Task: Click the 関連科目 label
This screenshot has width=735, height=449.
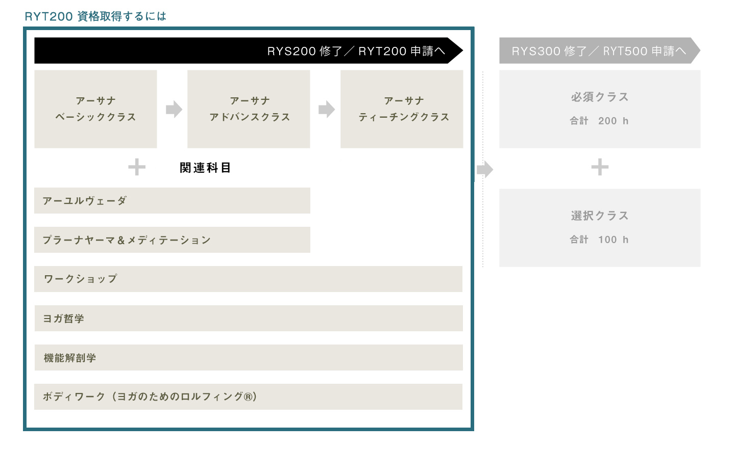Action: click(205, 168)
